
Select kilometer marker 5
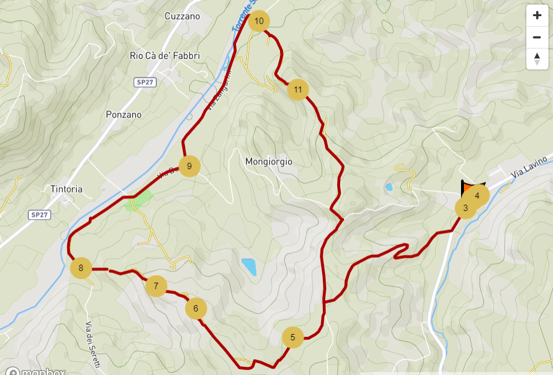[x=293, y=337]
